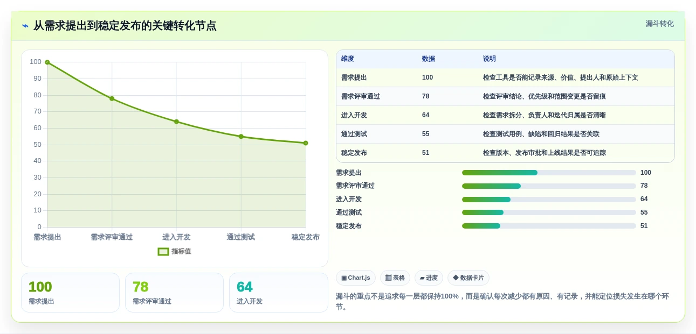Open the 64 进入开发 data card
Screen dimensions: 696x334
[279, 293]
